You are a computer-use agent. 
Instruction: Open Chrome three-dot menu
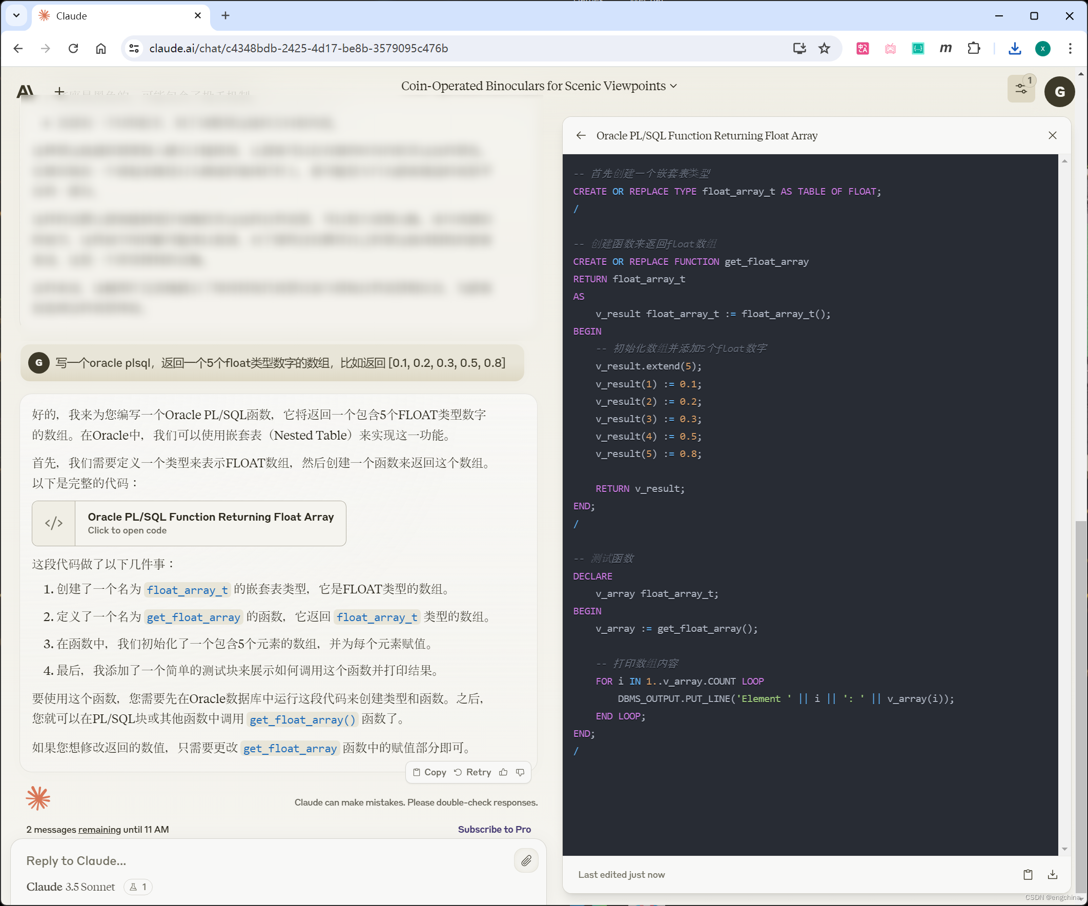tap(1070, 48)
